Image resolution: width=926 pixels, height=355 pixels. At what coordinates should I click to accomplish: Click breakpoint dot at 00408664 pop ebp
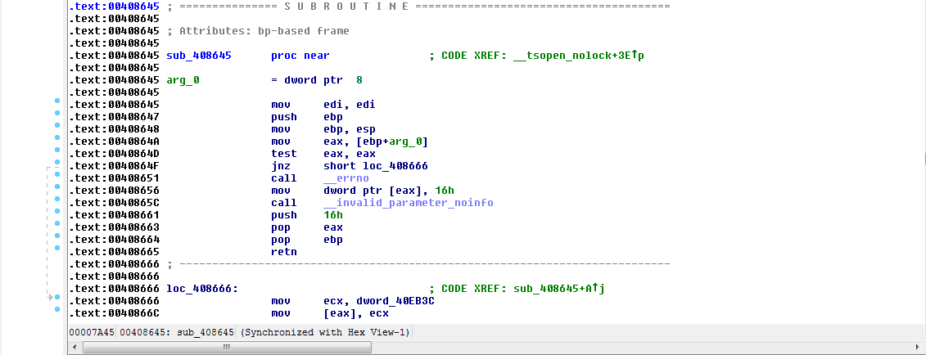[x=57, y=236]
